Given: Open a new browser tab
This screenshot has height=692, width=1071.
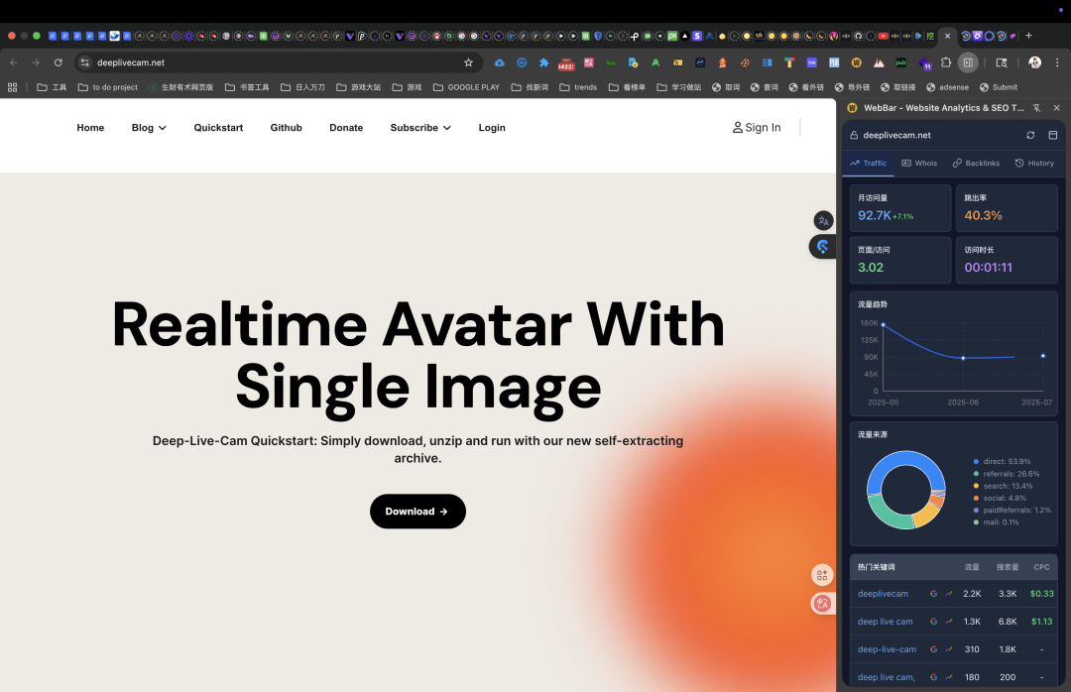Looking at the screenshot, I should pos(1028,36).
